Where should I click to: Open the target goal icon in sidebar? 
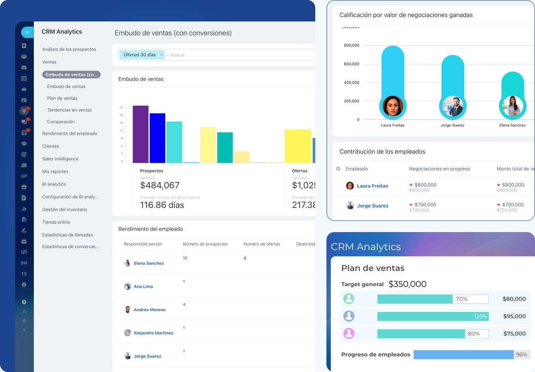24,154
